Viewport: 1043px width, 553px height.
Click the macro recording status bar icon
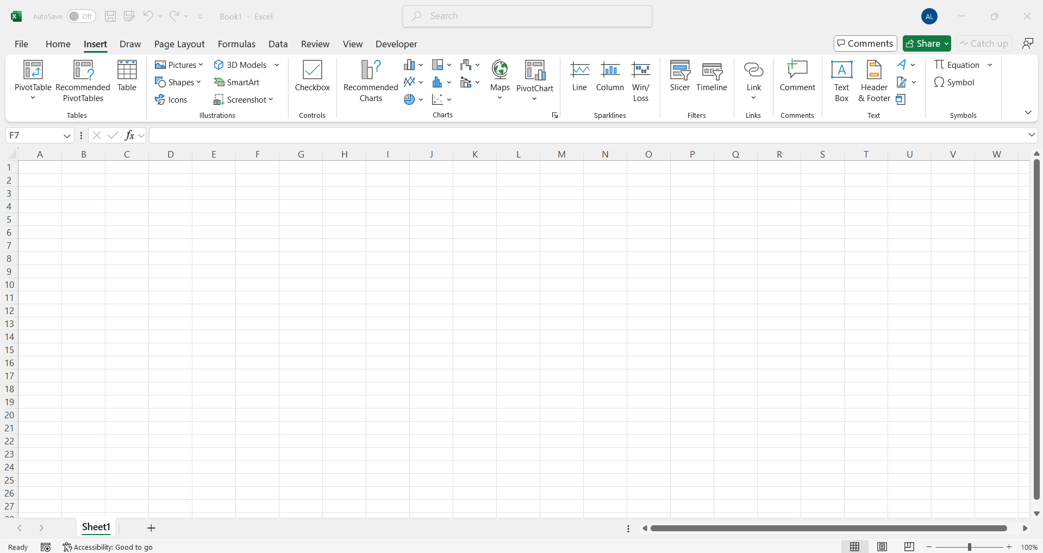(x=46, y=547)
